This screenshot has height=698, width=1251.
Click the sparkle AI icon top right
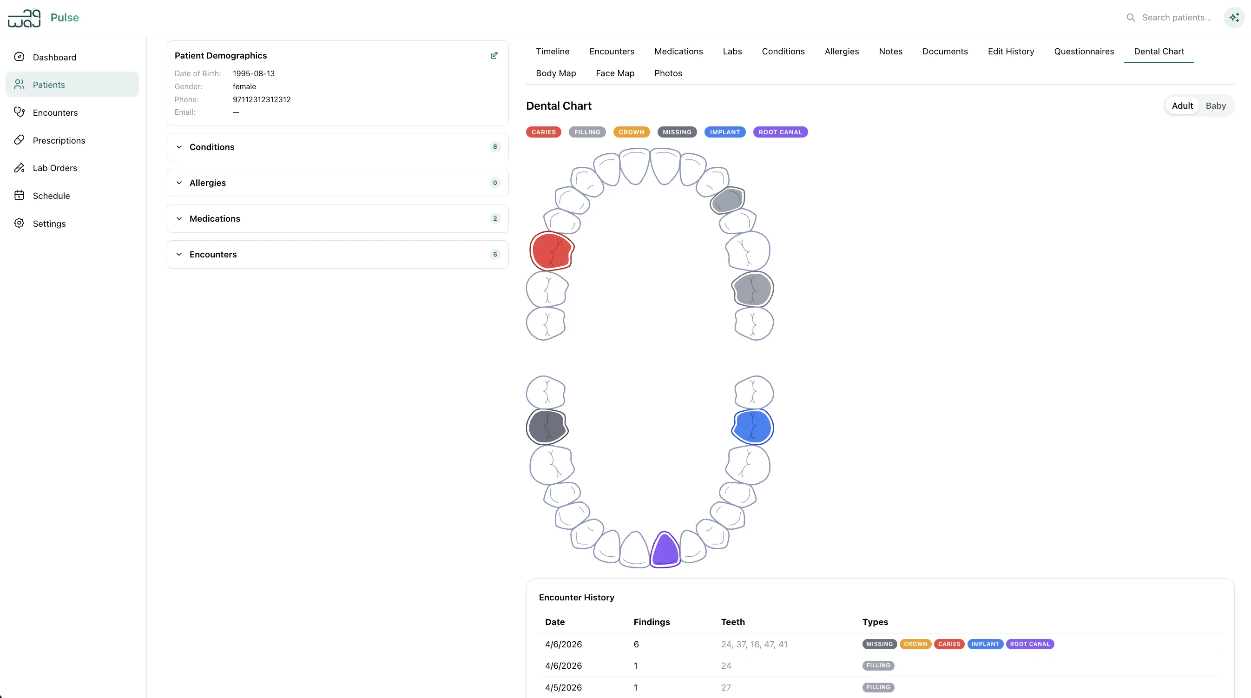tap(1234, 18)
